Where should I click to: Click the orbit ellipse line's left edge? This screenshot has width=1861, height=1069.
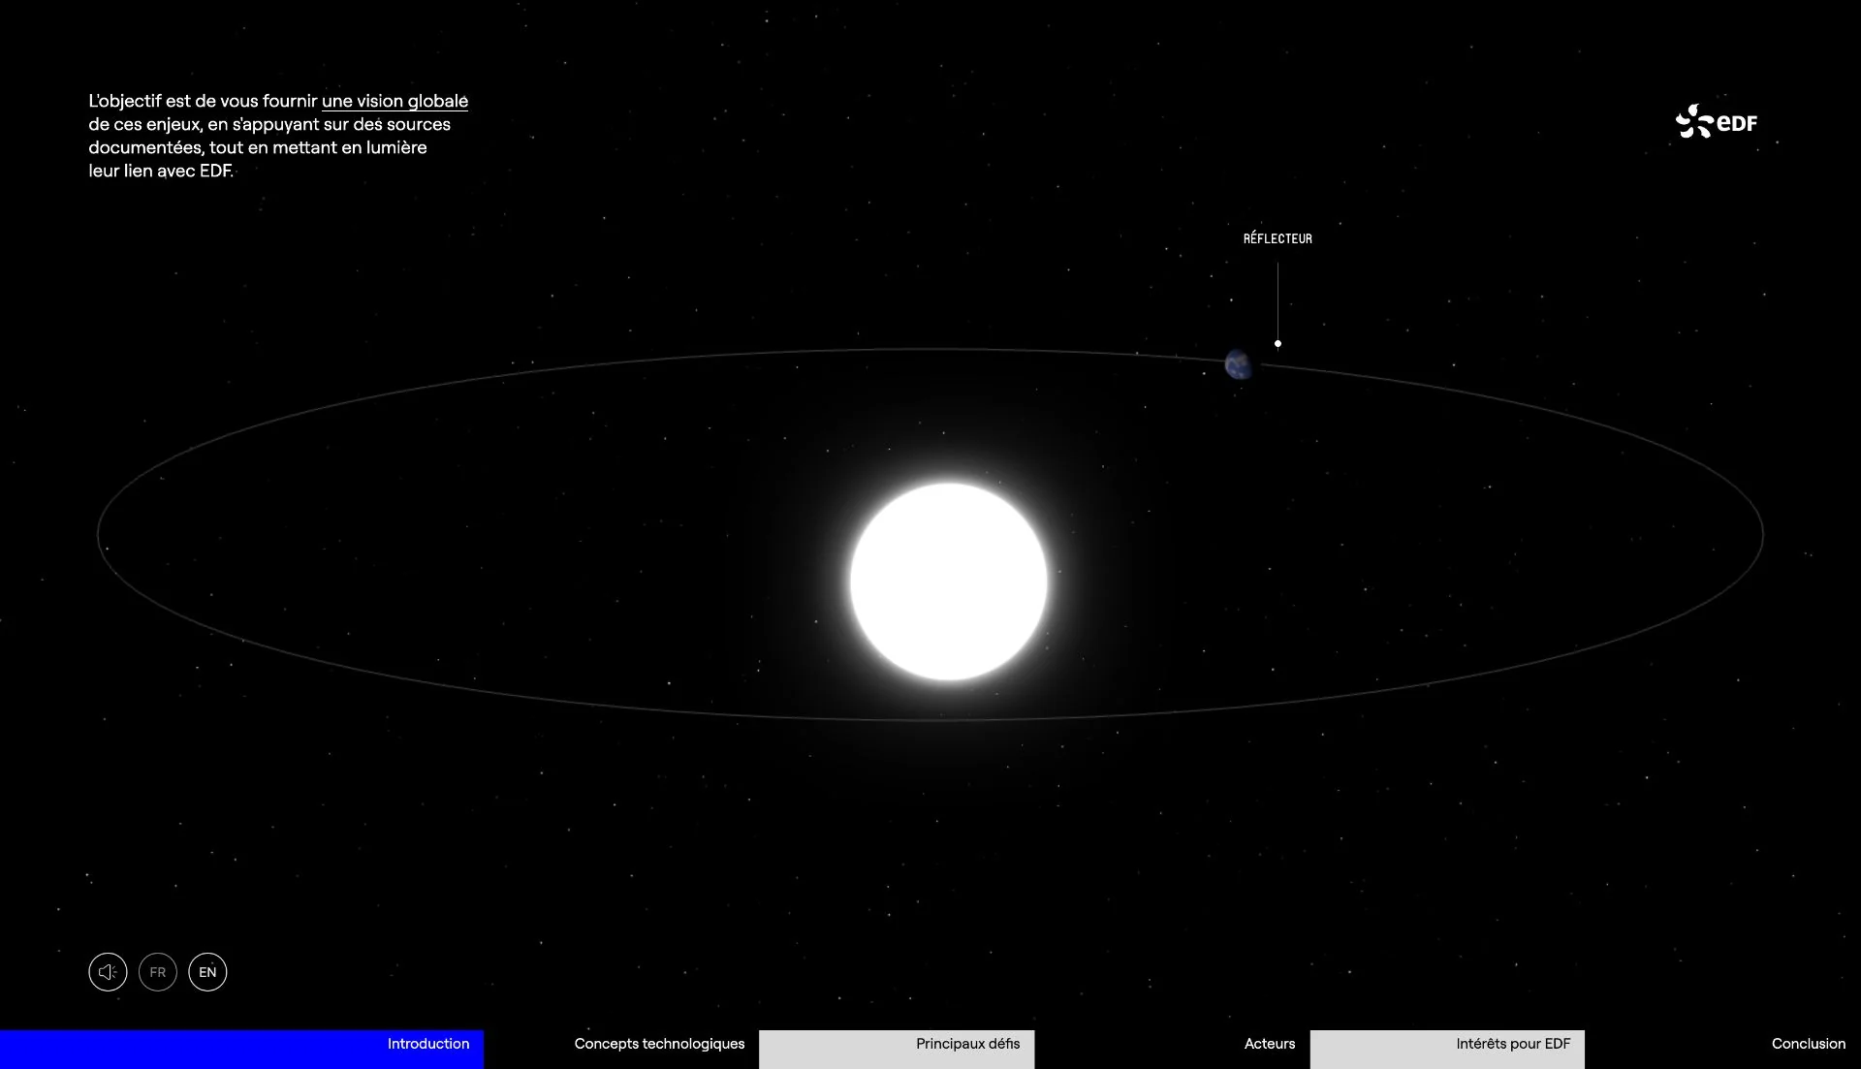pos(98,534)
